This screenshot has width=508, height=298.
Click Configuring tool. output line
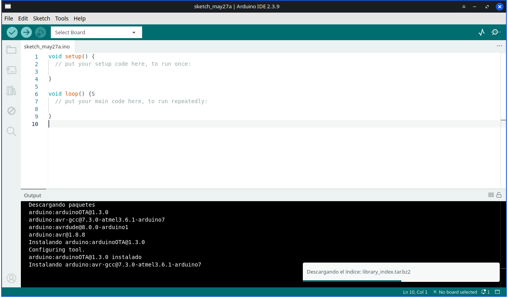(x=57, y=250)
